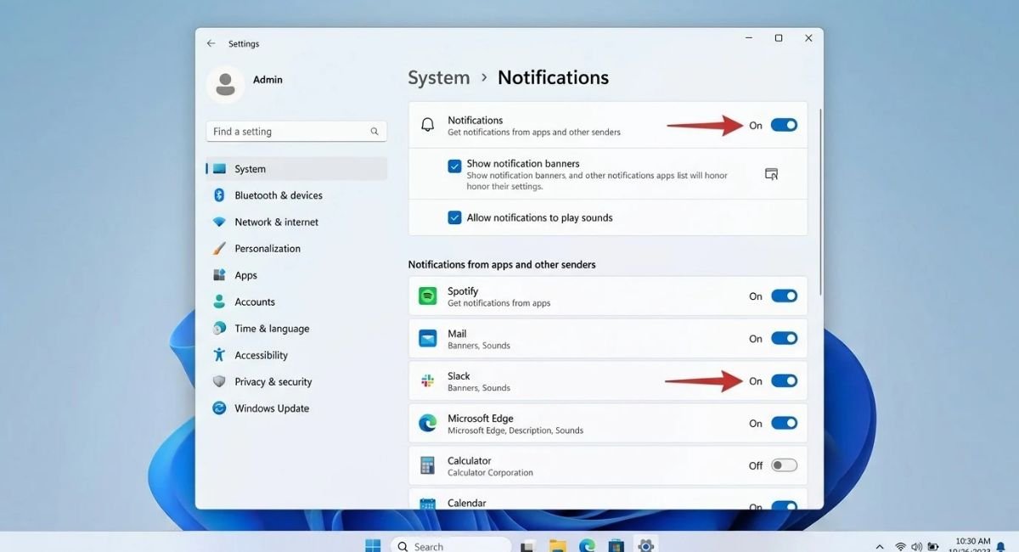Viewport: 1019px width, 552px height.
Task: Click the Calculator app icon
Action: click(428, 465)
